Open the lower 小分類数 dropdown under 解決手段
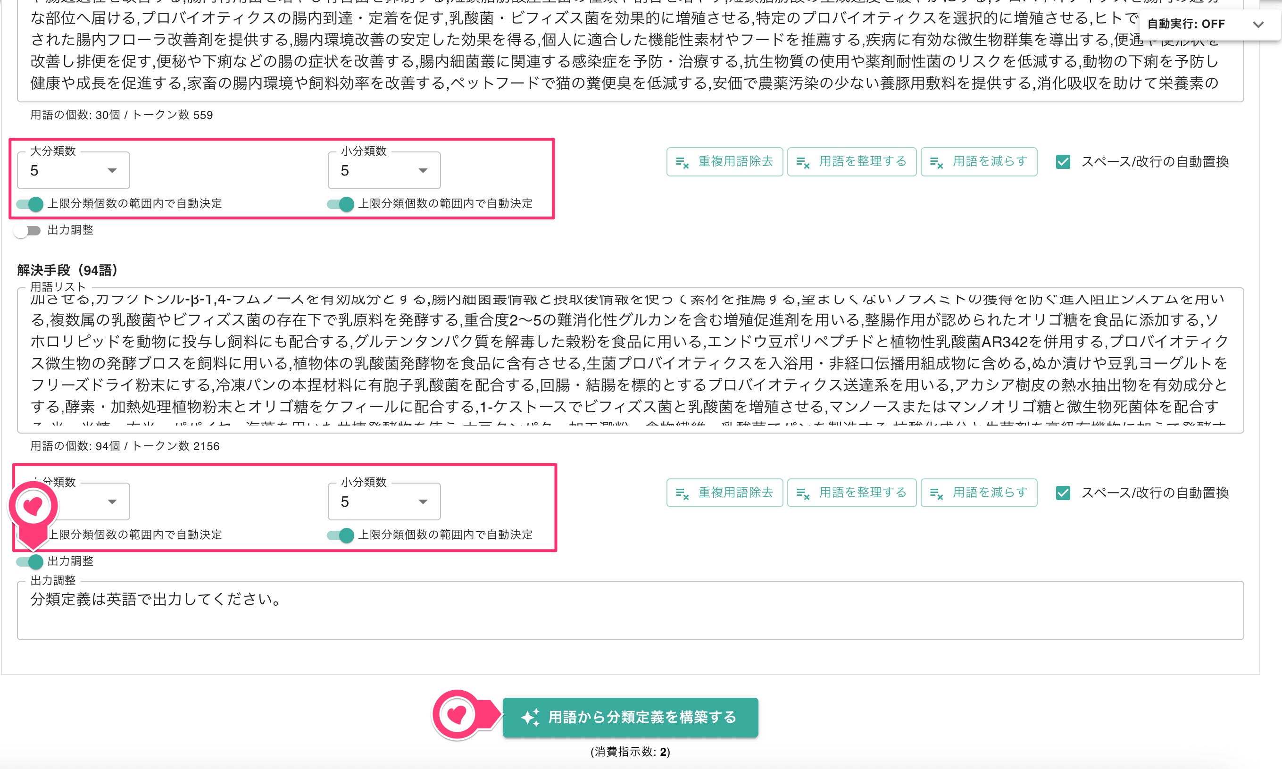This screenshot has height=769, width=1282. pyautogui.click(x=384, y=501)
